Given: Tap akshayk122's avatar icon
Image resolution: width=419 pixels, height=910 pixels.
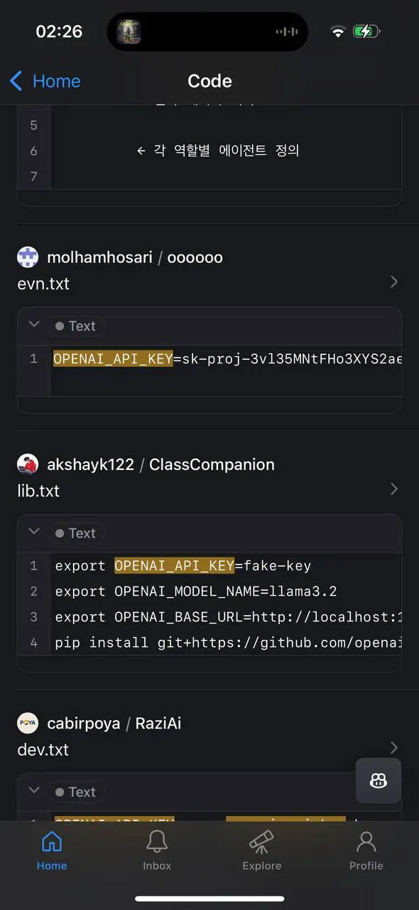Looking at the screenshot, I should click(x=28, y=464).
